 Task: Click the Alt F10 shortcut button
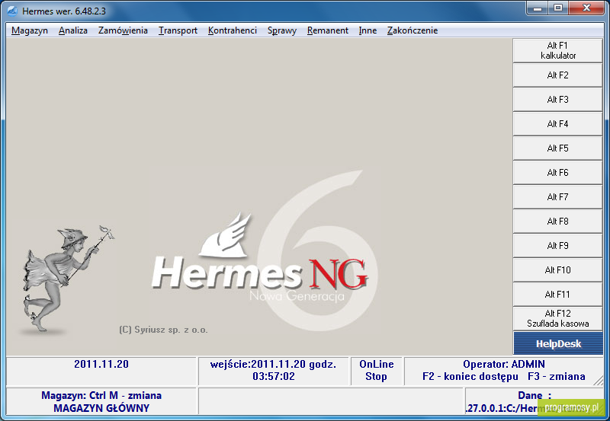557,270
